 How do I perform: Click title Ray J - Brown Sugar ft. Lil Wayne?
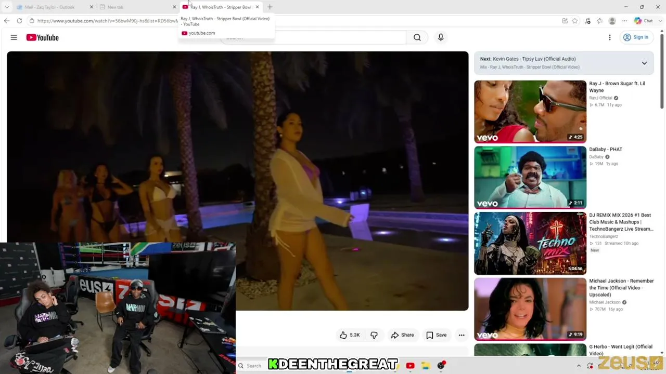617,87
